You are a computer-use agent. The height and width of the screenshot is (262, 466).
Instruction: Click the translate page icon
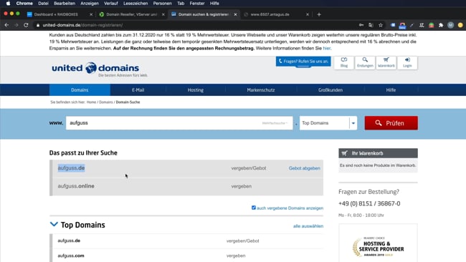371,25
